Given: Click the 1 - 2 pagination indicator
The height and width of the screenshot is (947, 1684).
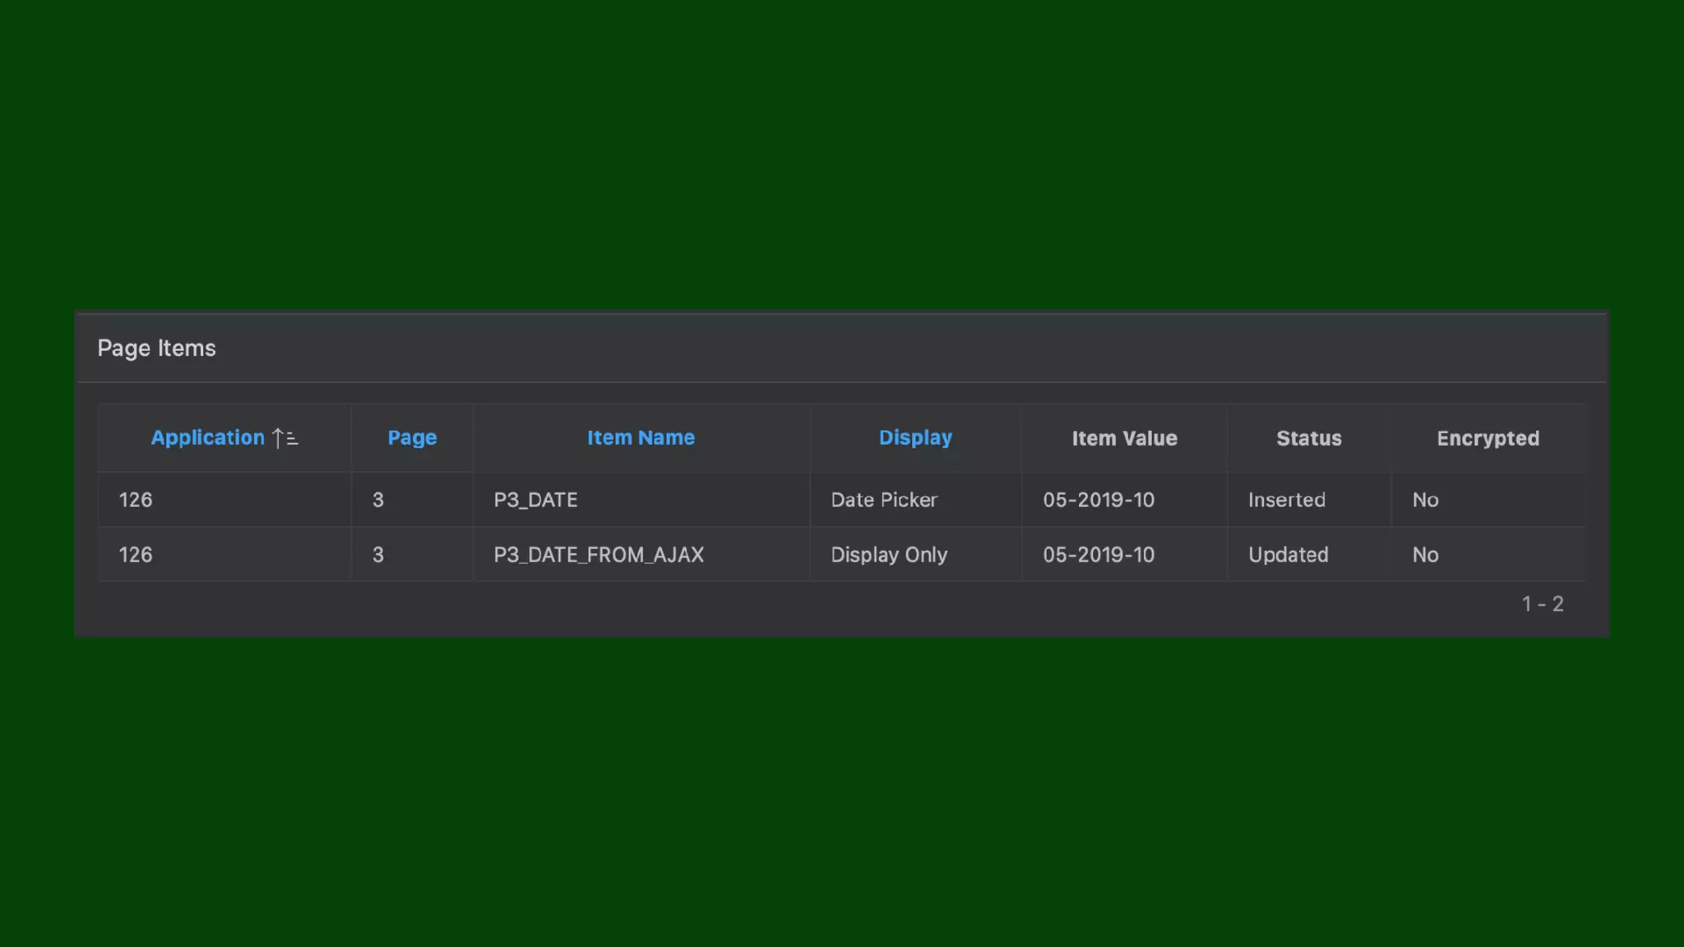Looking at the screenshot, I should pos(1542,604).
